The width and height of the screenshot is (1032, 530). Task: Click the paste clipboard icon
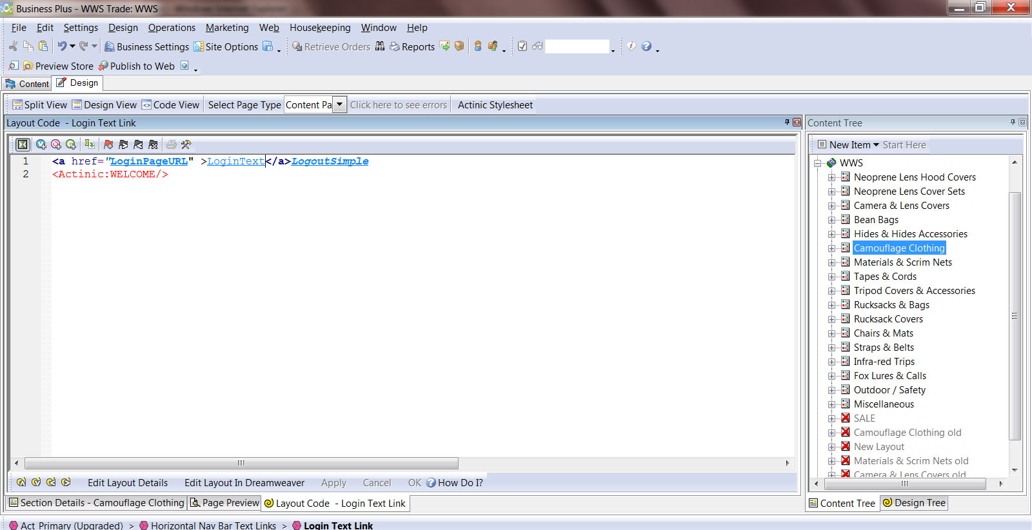tap(43, 46)
